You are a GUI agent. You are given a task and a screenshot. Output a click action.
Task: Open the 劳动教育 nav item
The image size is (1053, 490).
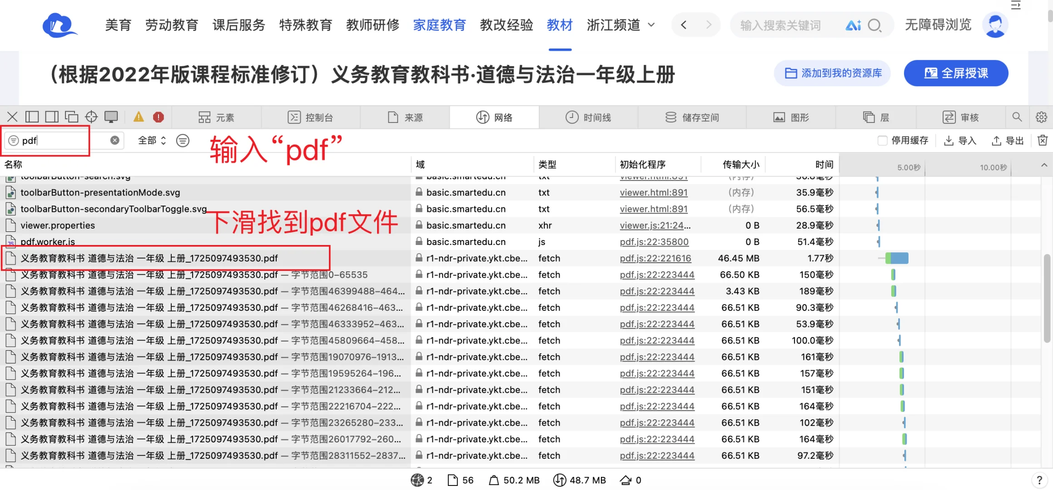[x=172, y=25]
